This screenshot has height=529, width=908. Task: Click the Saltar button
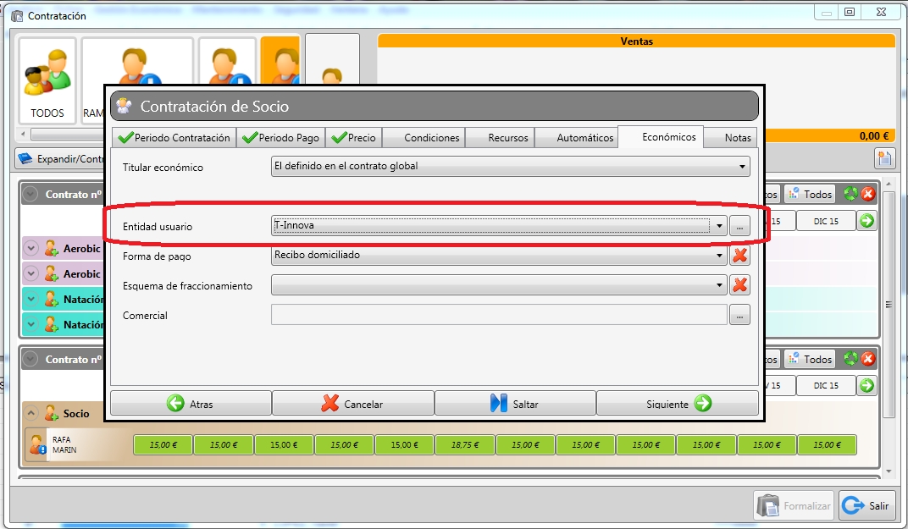coord(515,404)
